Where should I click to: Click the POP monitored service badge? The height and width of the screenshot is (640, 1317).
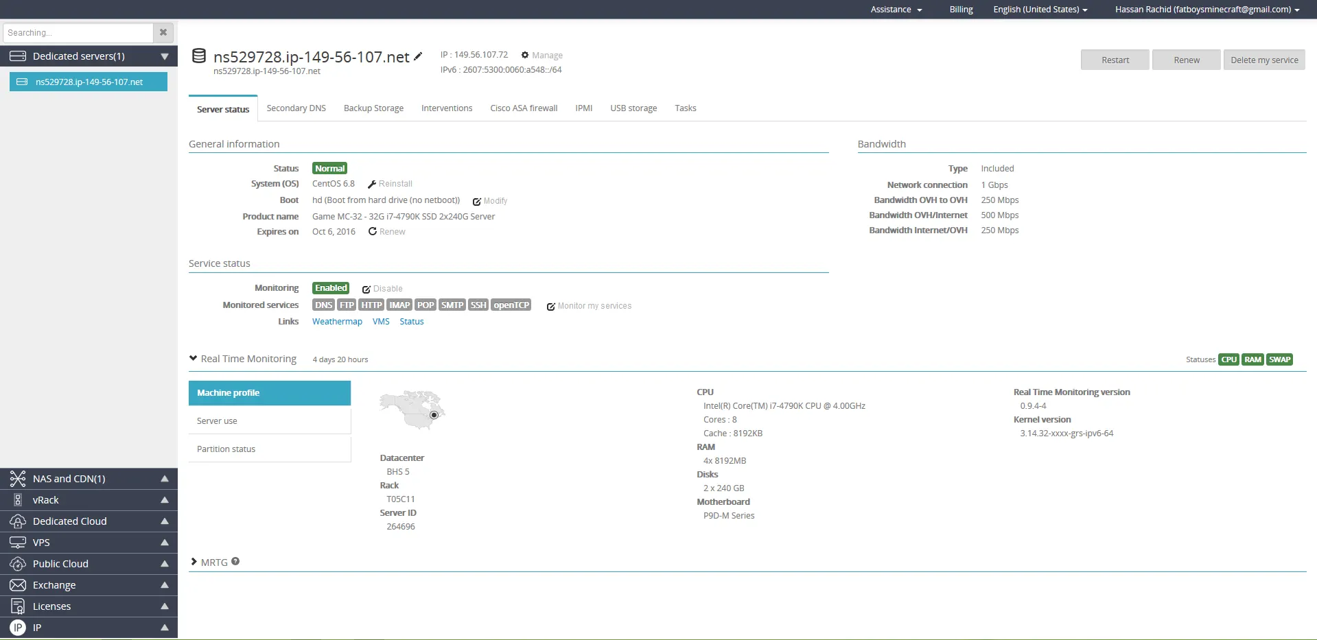426,305
